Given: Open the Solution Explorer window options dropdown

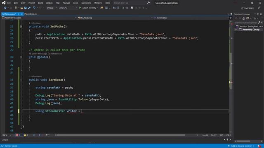Looking at the screenshot, I should click(255, 14).
